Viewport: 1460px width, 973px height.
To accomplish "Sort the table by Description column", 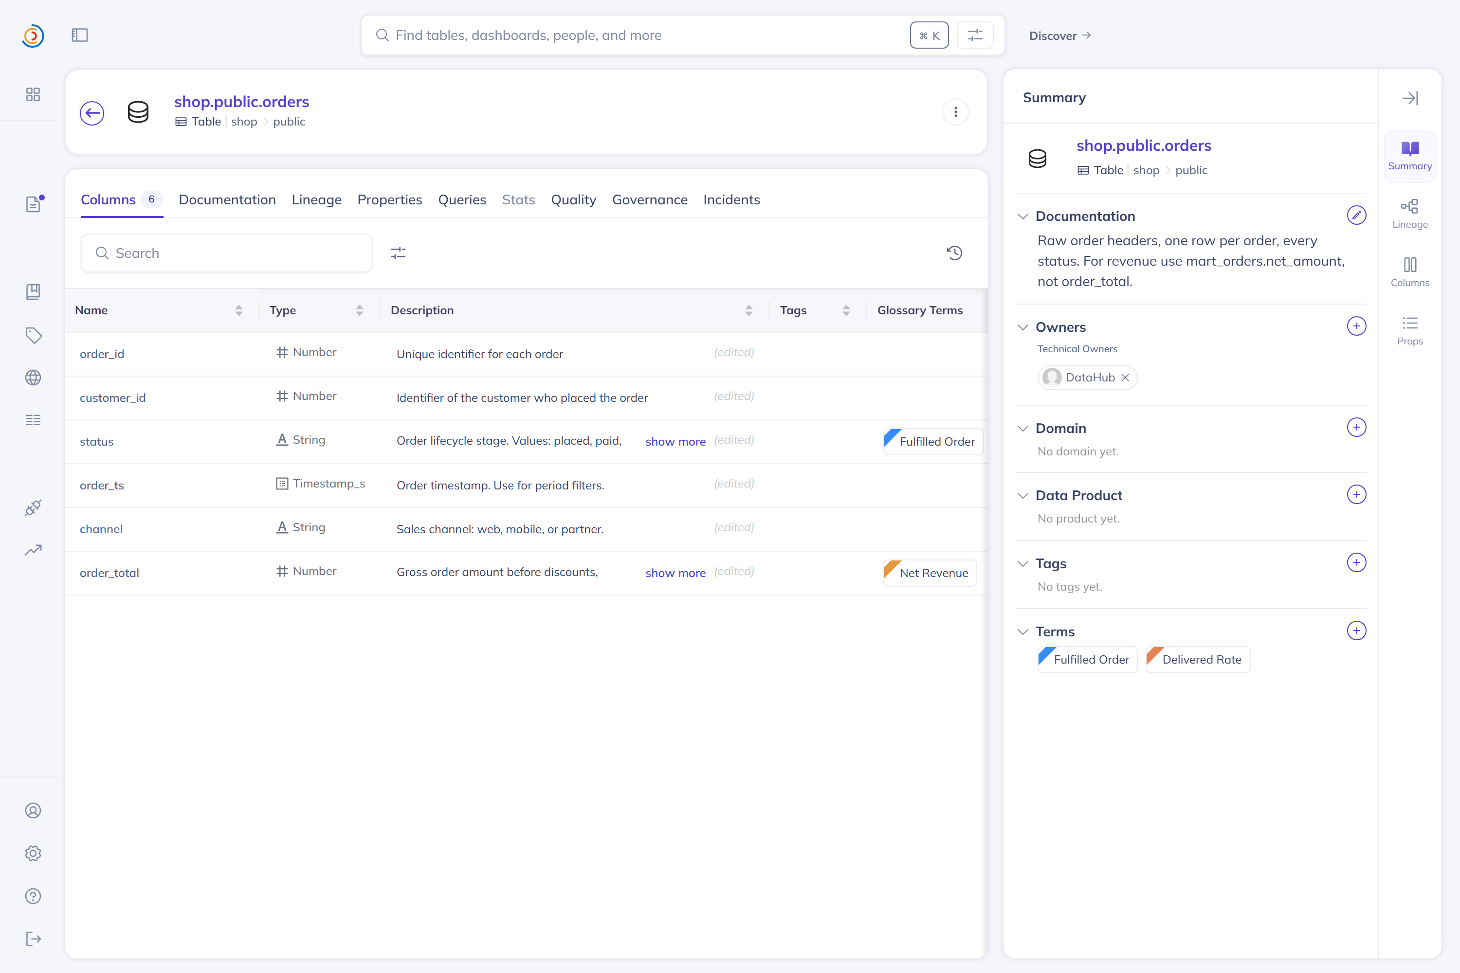I will (x=748, y=310).
